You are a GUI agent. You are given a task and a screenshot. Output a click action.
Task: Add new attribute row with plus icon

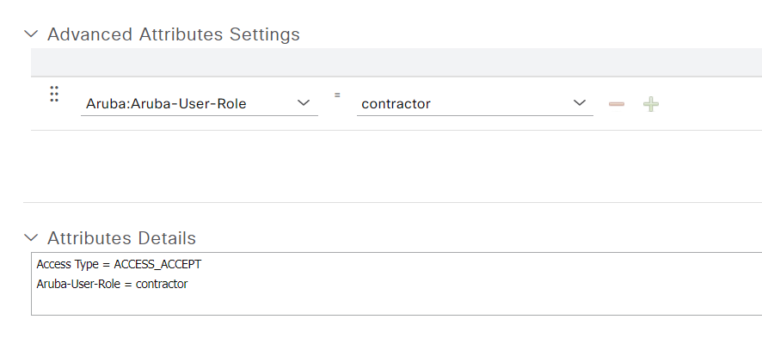tap(651, 104)
